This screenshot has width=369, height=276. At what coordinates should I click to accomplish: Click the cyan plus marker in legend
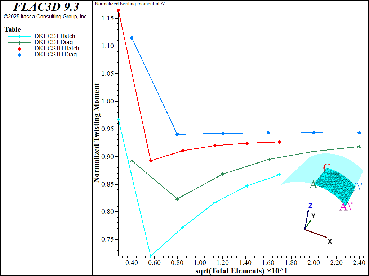coord(20,36)
